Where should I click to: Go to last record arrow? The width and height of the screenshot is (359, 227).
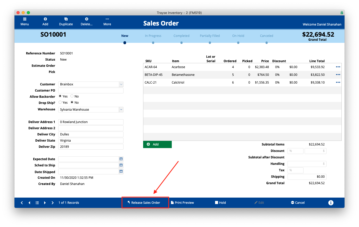coord(53,203)
